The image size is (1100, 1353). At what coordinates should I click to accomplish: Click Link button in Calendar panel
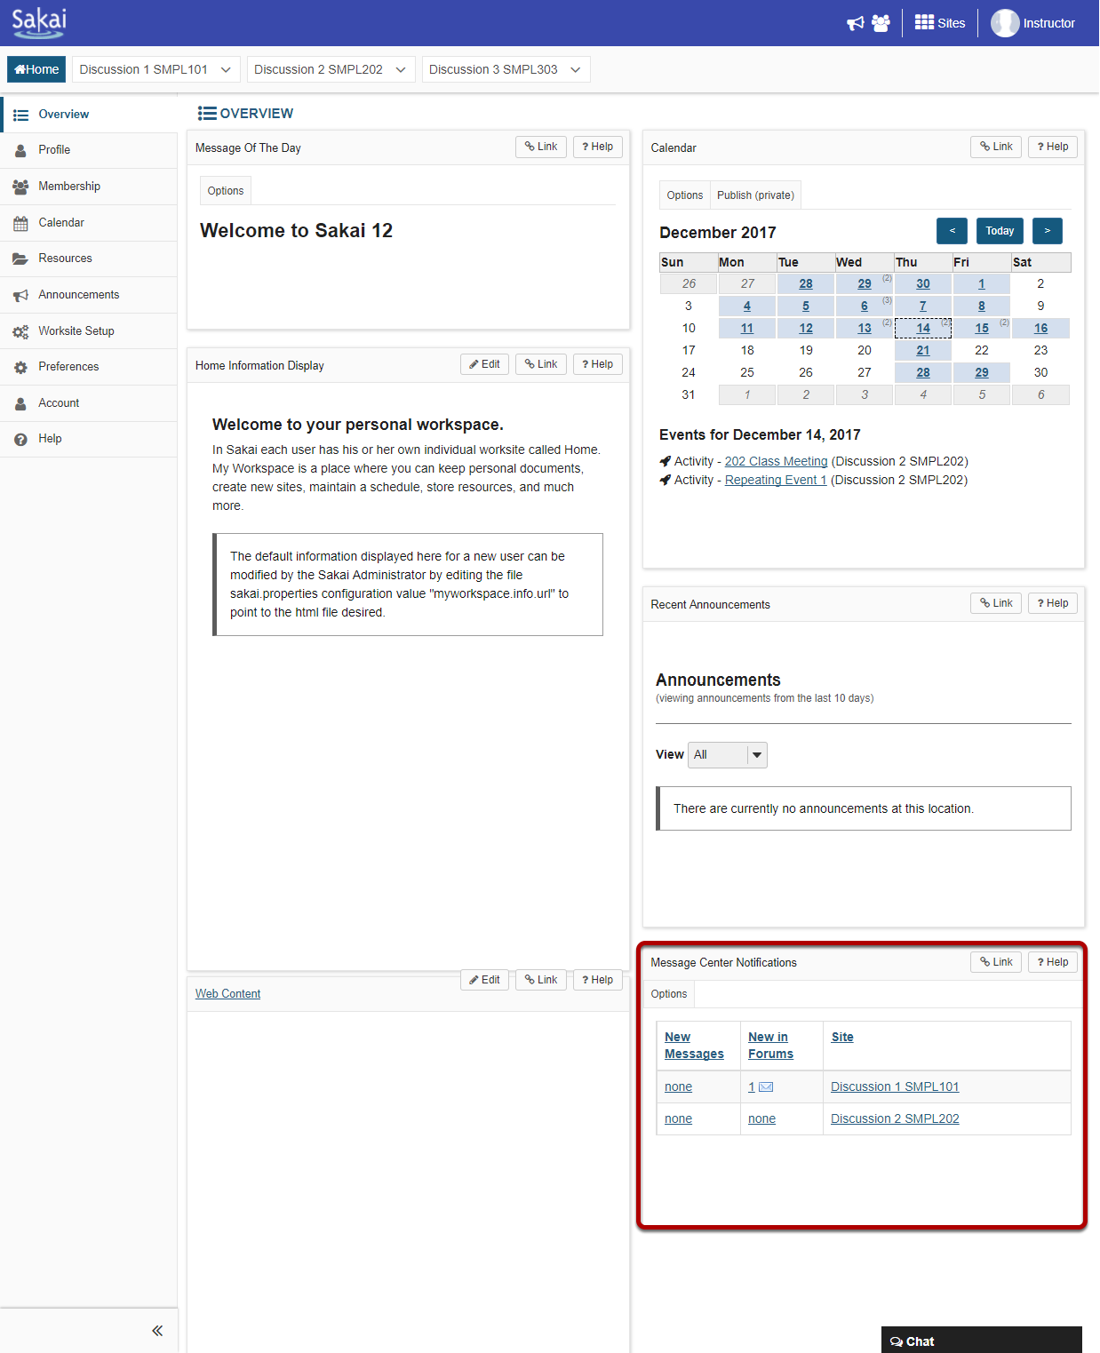point(996,147)
